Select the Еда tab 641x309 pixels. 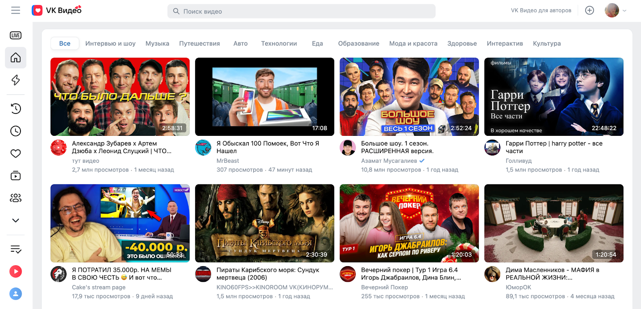coord(317,43)
